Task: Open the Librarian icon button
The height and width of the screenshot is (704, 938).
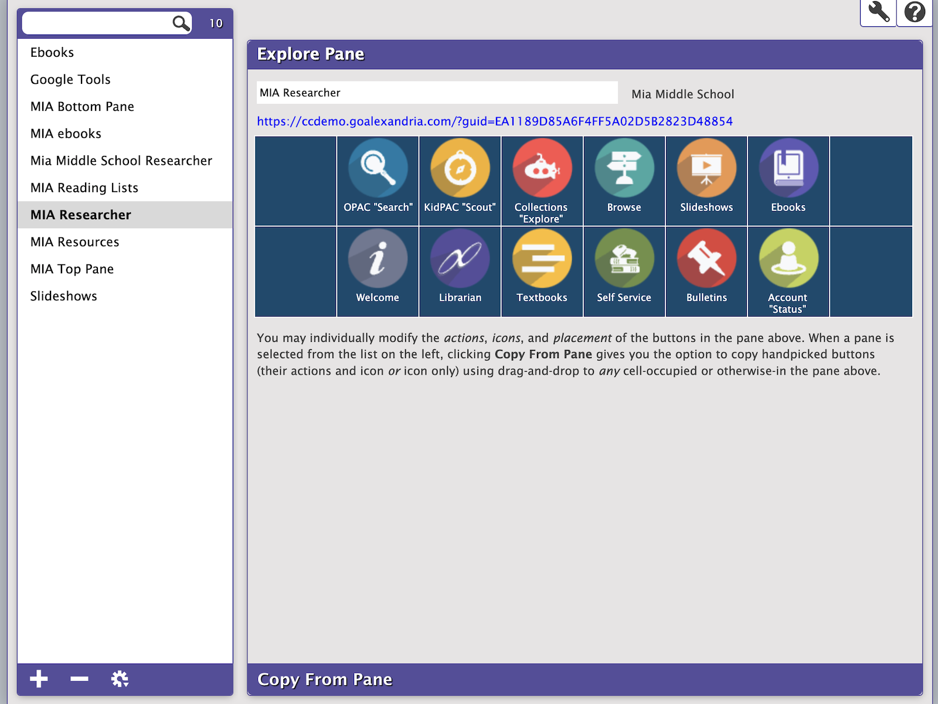Action: (460, 259)
